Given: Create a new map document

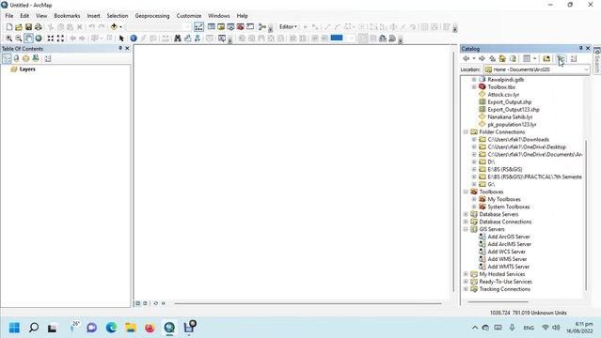Looking at the screenshot, I should pos(9,27).
